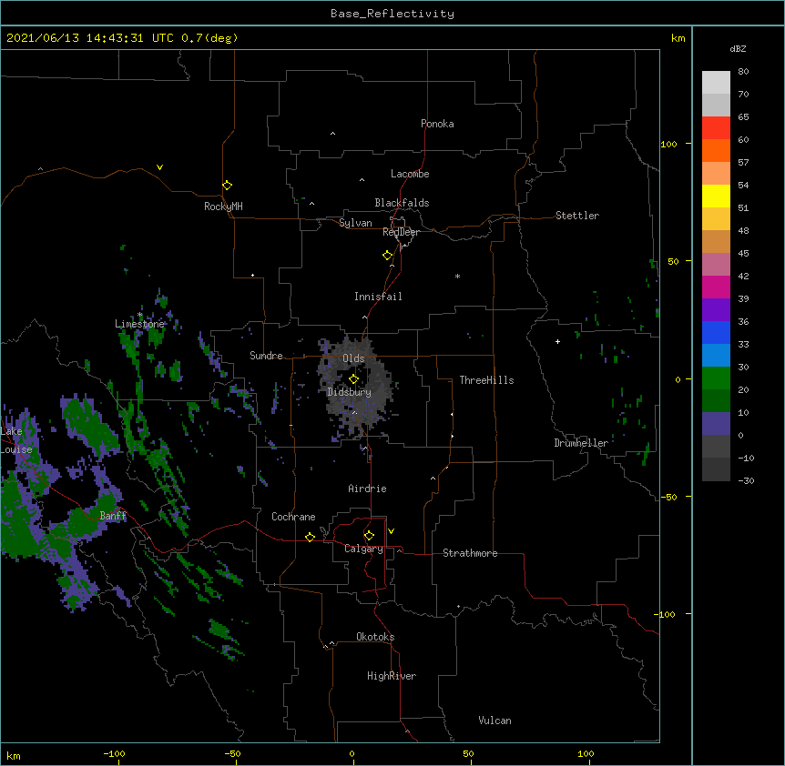
Task: Click the -50 tick on the horizontal axis
Action: click(232, 753)
